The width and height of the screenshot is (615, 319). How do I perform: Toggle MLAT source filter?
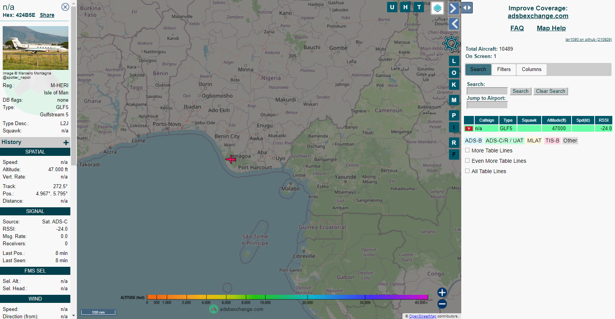[534, 140]
